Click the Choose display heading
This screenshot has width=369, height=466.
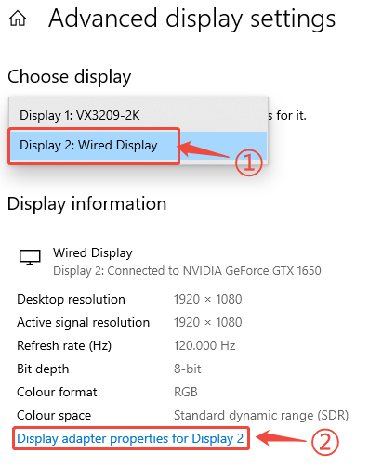pyautogui.click(x=70, y=77)
